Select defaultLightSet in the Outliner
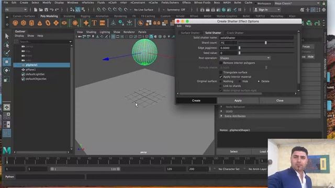 tap(35, 74)
